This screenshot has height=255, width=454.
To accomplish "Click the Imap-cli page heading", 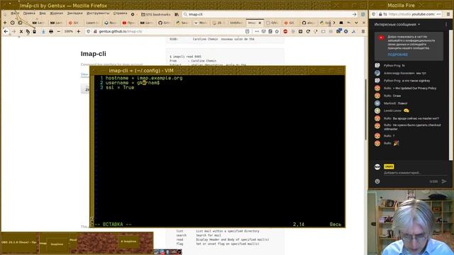I will click(93, 54).
